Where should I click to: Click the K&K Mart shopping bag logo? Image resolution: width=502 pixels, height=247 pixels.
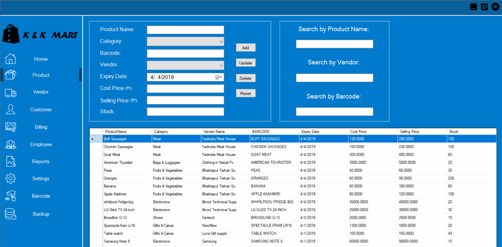click(x=11, y=34)
